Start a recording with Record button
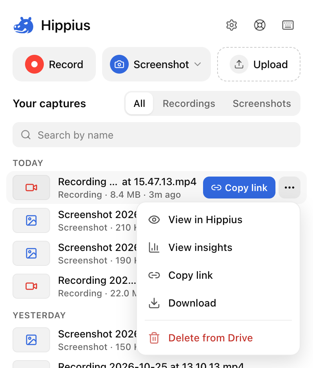The image size is (313, 368). coord(54,64)
